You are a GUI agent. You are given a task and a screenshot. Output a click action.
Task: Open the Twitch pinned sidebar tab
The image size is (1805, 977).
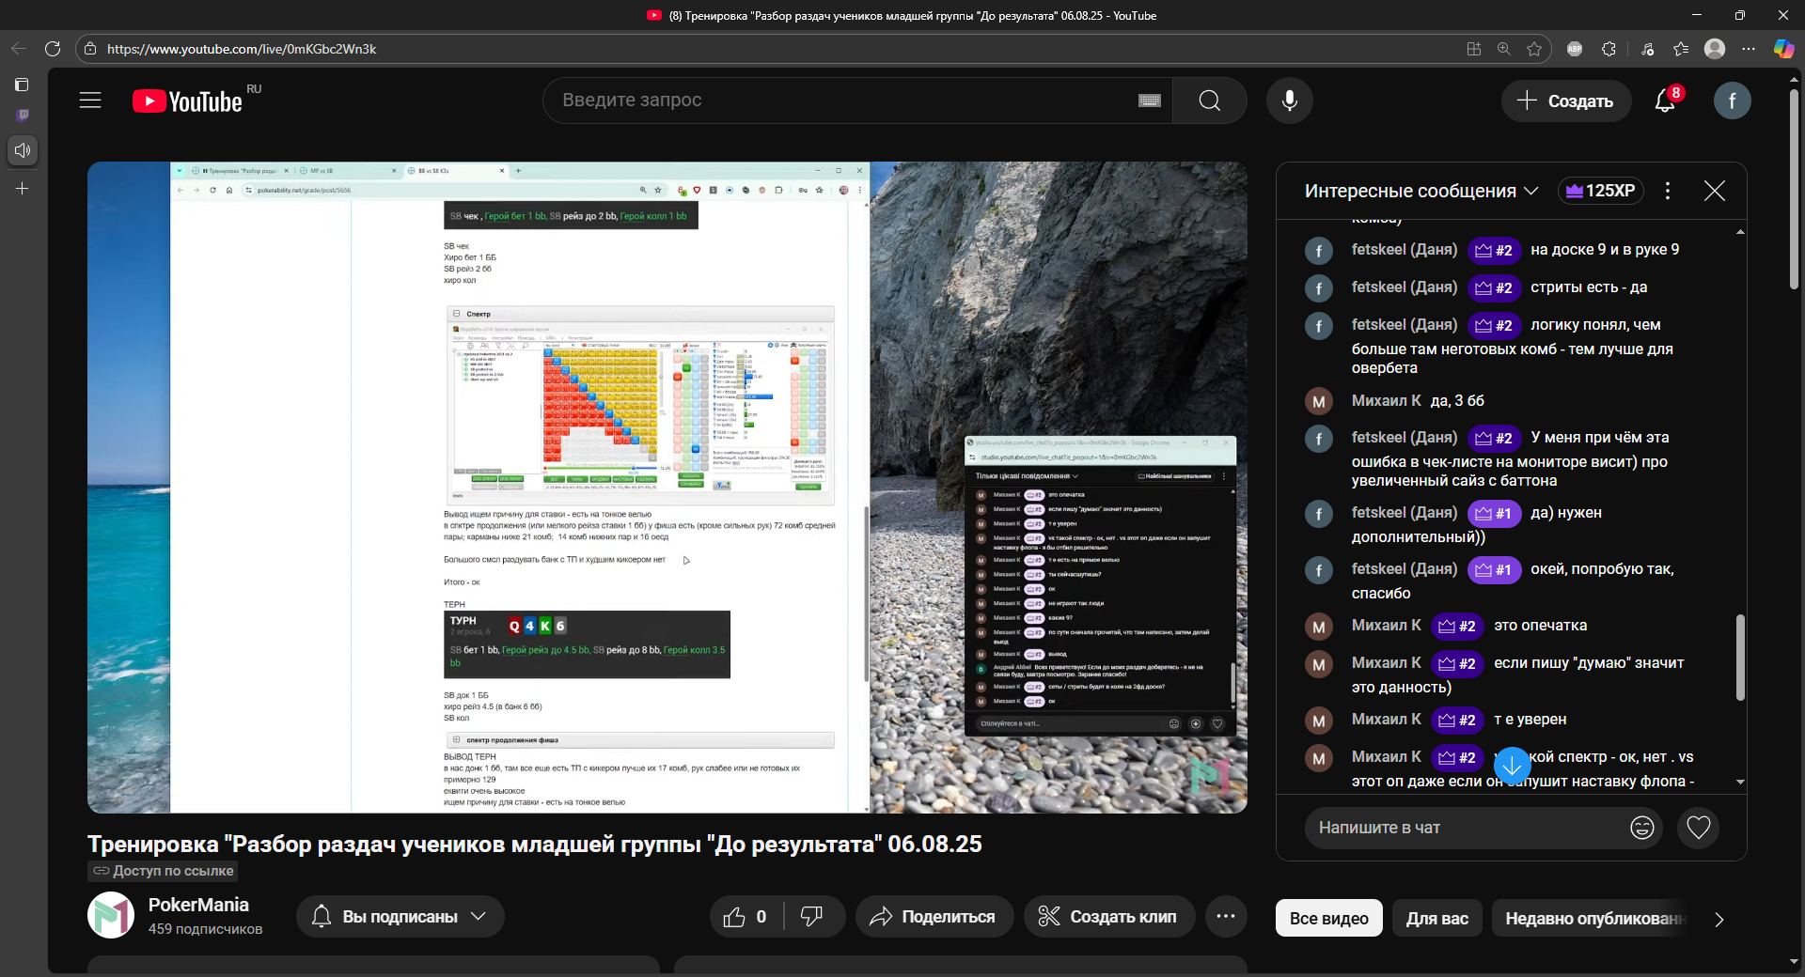tap(23, 116)
